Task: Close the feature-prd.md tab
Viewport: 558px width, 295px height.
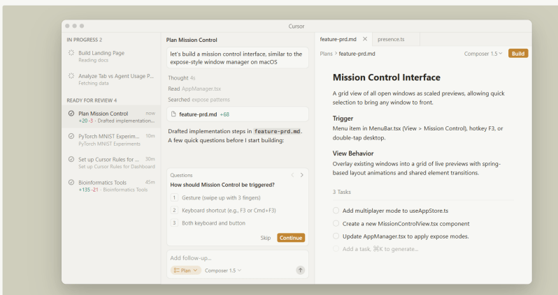Action: (x=364, y=39)
